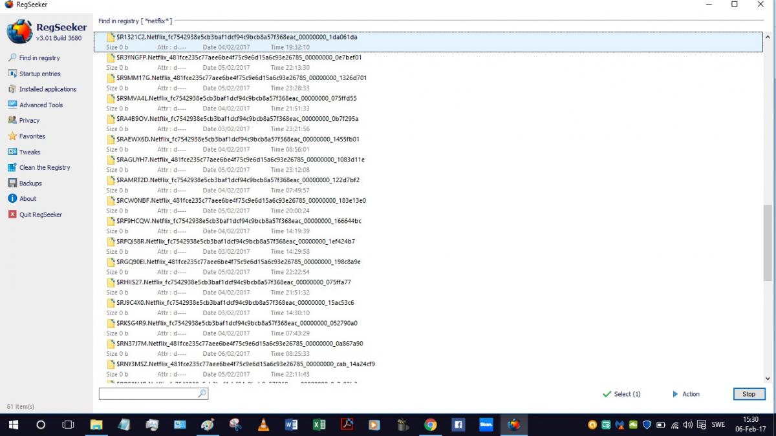Viewport: 776px width, 436px height.
Task: Open Google Chrome from taskbar
Action: click(430, 425)
